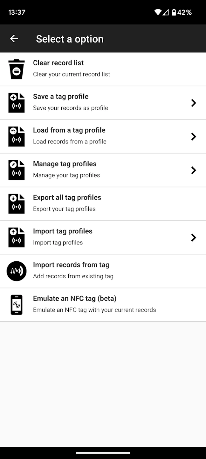Tap the Load from tag profile icon
This screenshot has height=459, width=206.
17,136
